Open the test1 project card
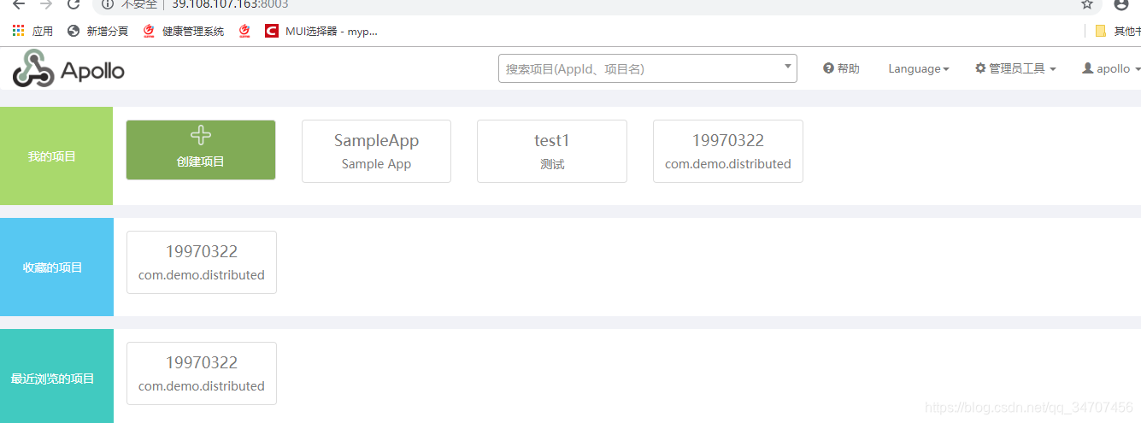Screen dimensions: 1141x423 tap(552, 151)
